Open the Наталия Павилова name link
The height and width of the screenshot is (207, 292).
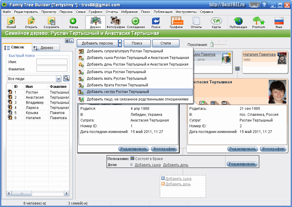point(259,54)
